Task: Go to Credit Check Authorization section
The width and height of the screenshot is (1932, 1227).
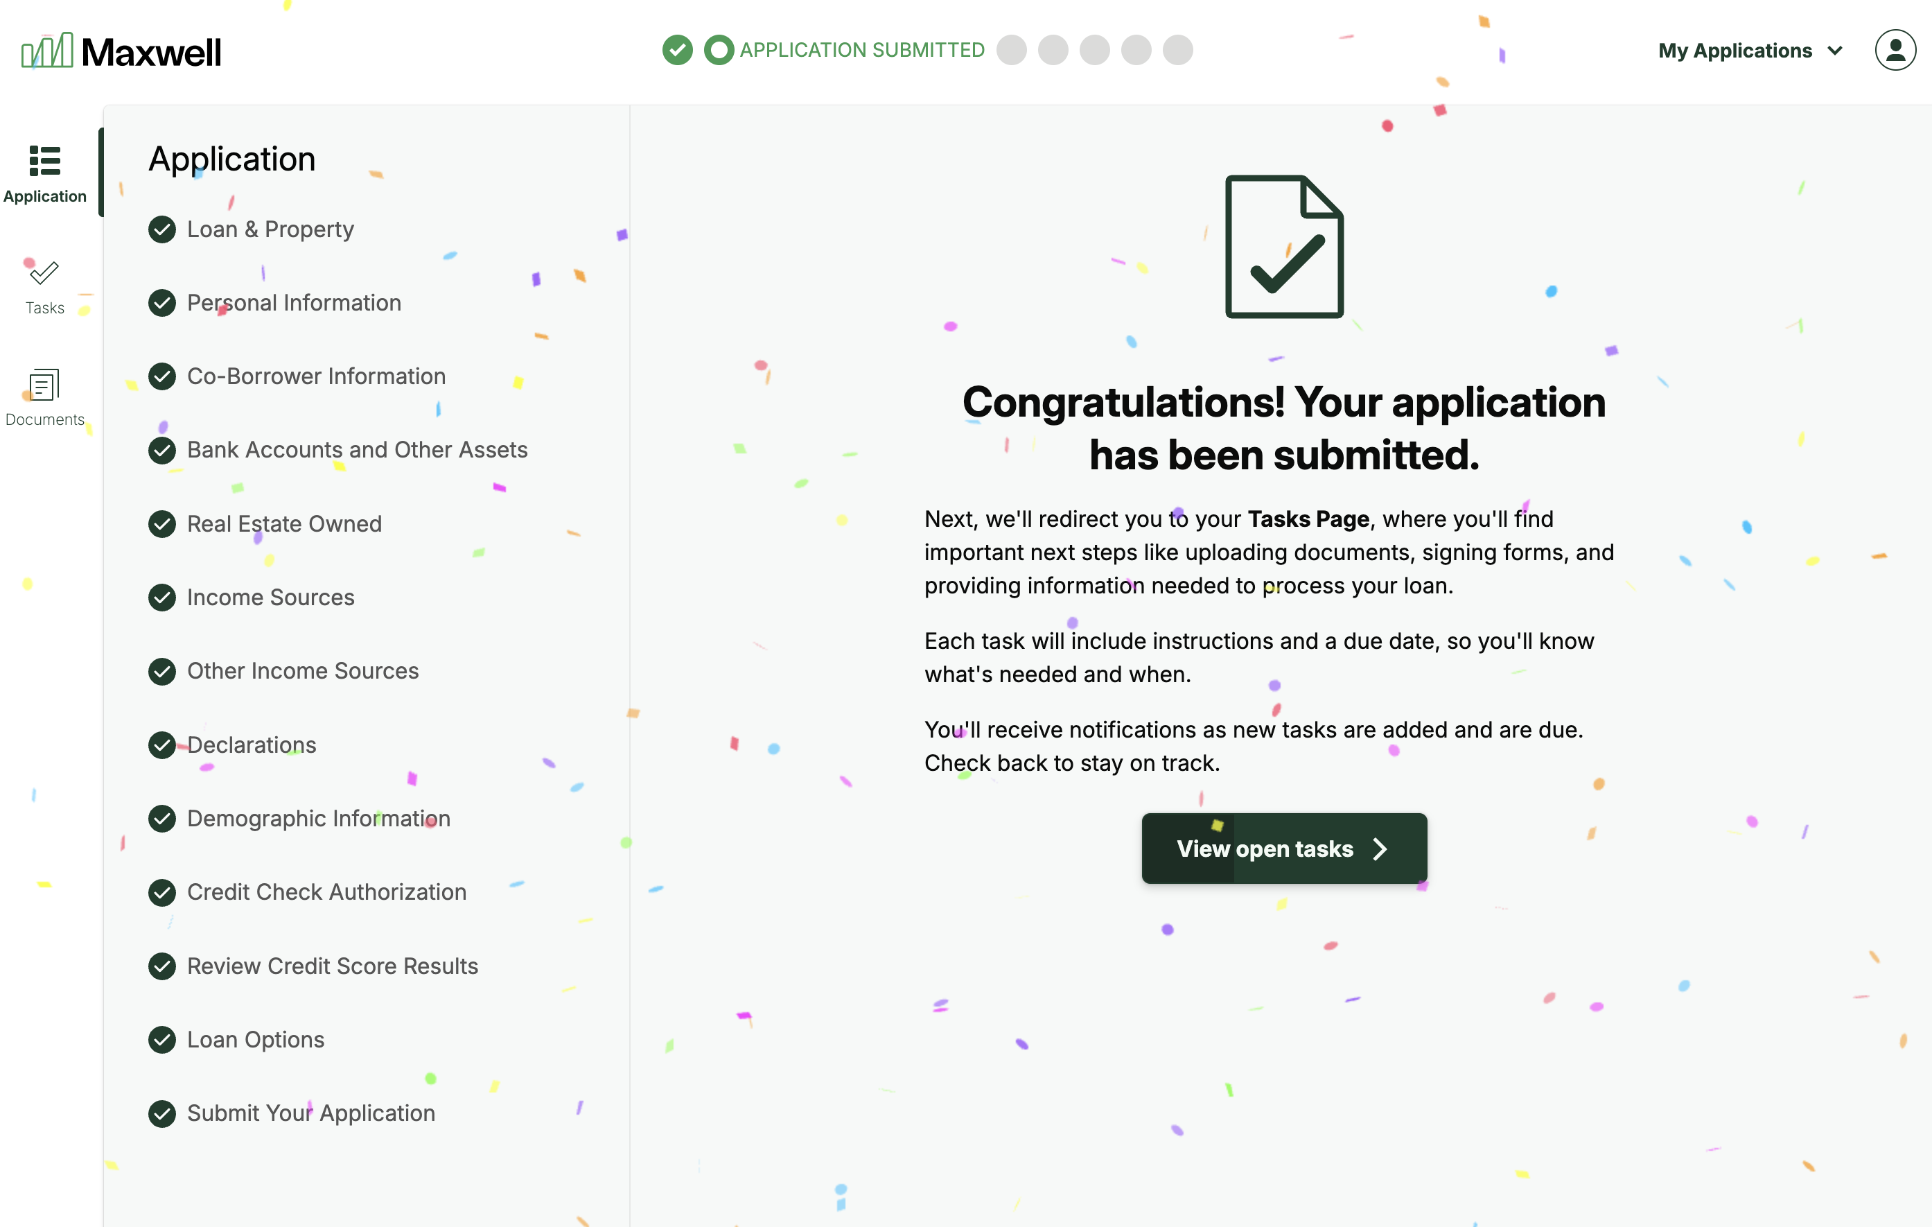Action: coord(326,891)
